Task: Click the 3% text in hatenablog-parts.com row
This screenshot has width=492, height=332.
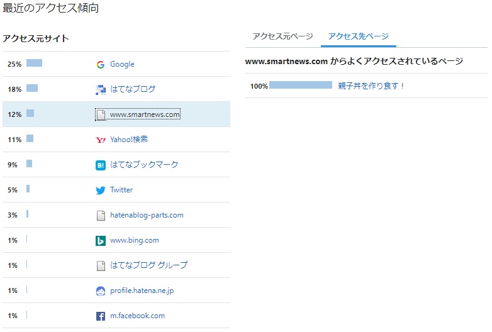Action: tap(13, 215)
